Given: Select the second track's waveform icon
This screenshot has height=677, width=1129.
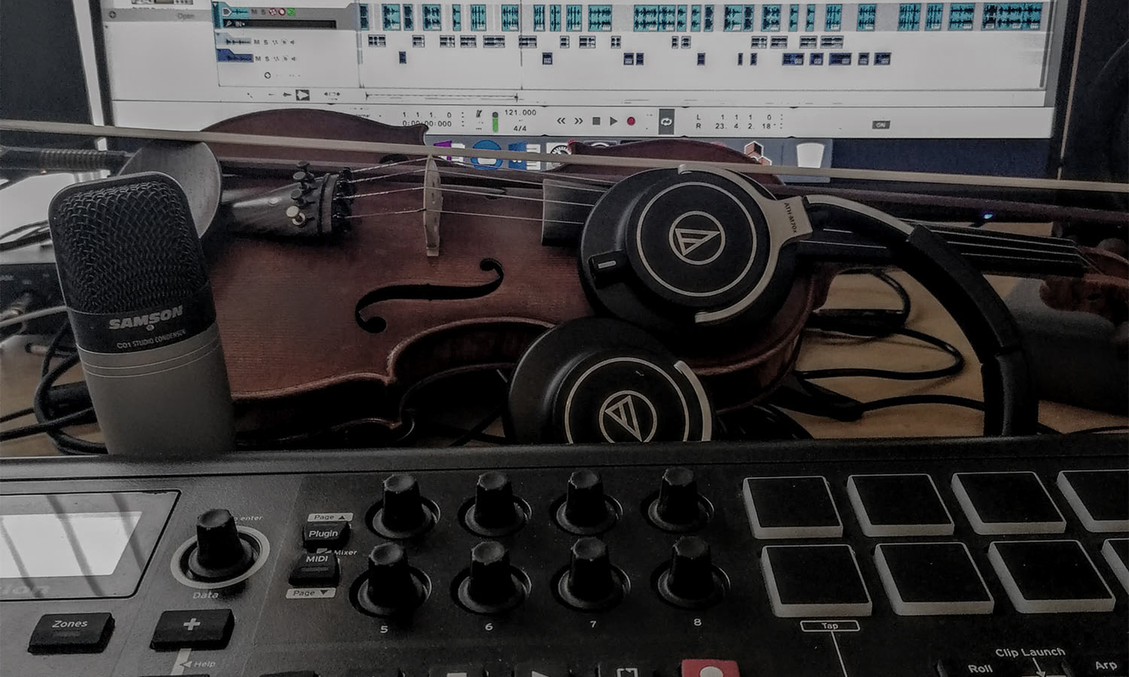Looking at the screenshot, I should (237, 41).
